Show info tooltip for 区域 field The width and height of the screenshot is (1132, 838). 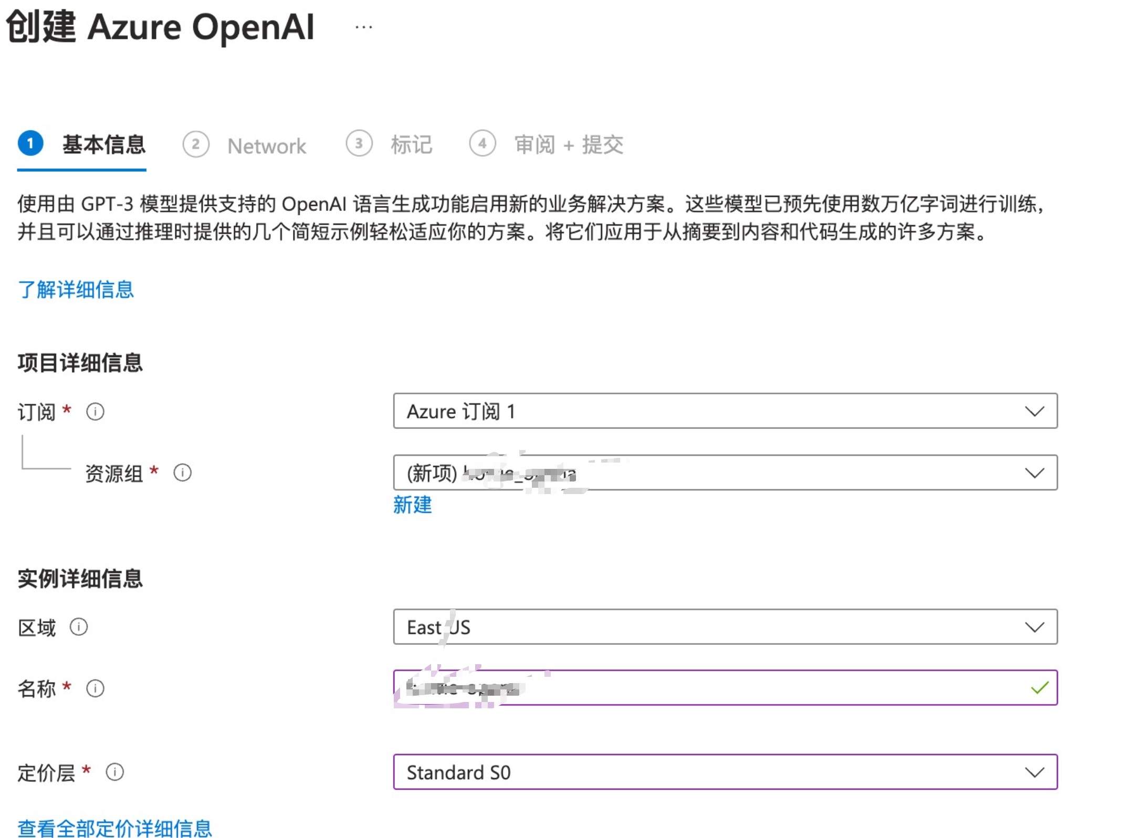pos(79,627)
